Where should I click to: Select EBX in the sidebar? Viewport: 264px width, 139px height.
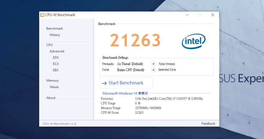tap(56, 70)
